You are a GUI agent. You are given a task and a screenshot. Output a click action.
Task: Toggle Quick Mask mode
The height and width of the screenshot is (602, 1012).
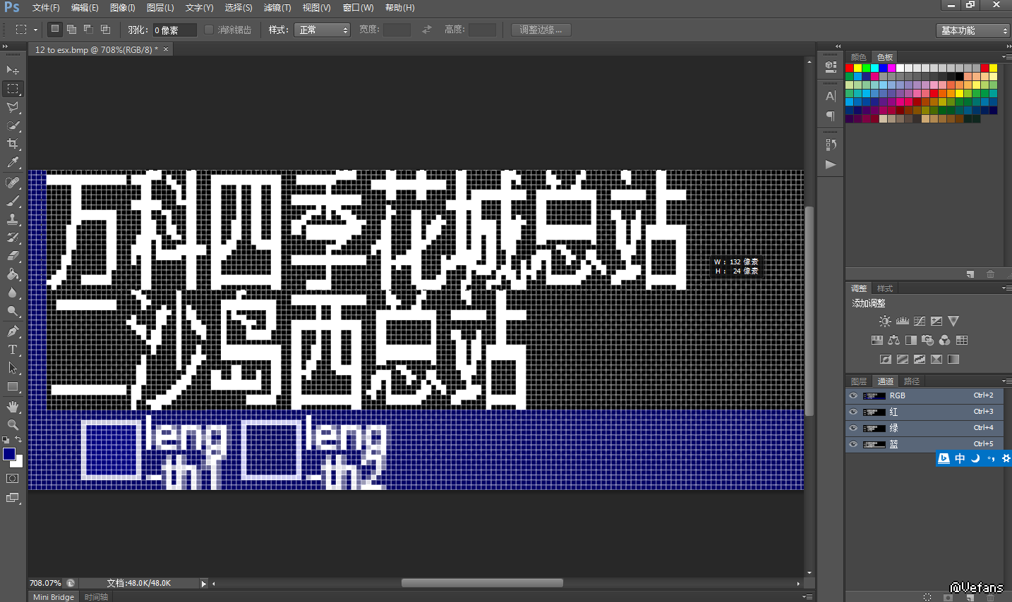[x=13, y=479]
